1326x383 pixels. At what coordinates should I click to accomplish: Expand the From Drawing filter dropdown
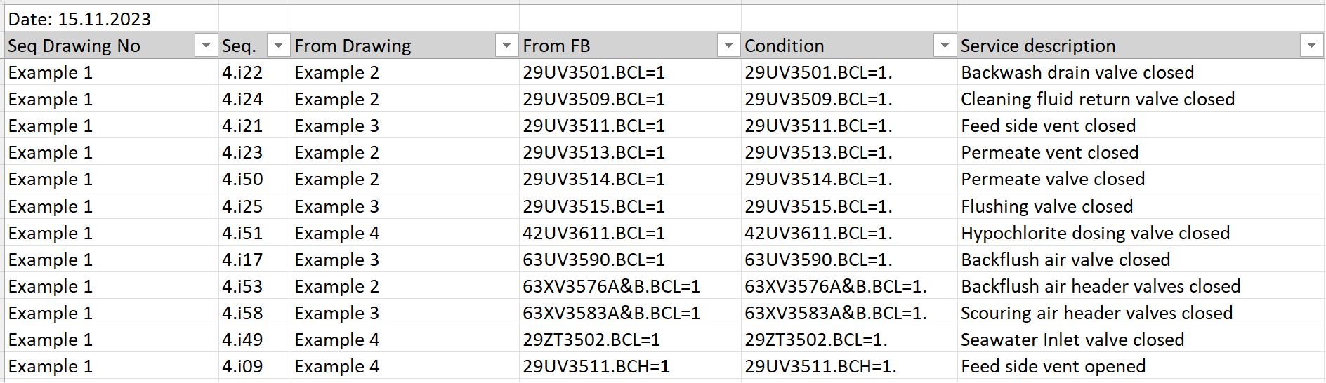[506, 46]
